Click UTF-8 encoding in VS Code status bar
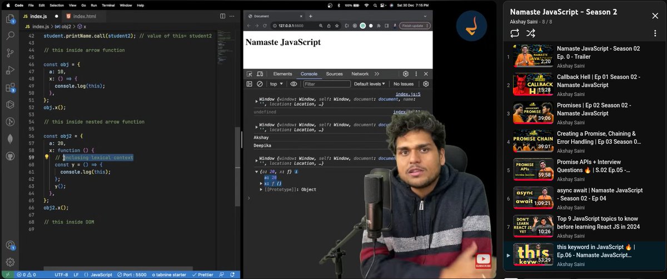The image size is (667, 279). pos(61,275)
